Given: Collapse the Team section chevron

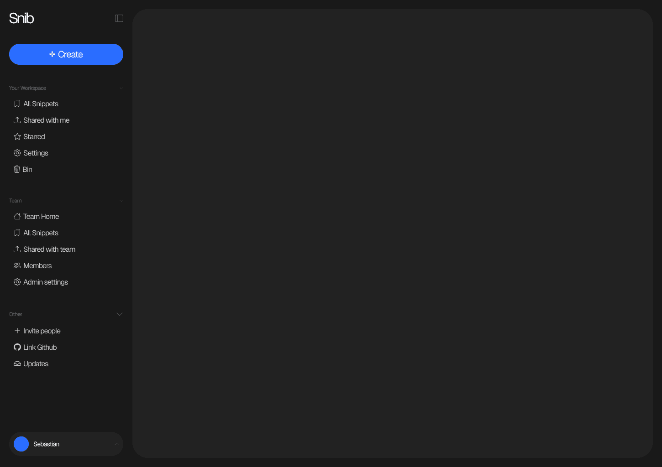Looking at the screenshot, I should pyautogui.click(x=121, y=201).
